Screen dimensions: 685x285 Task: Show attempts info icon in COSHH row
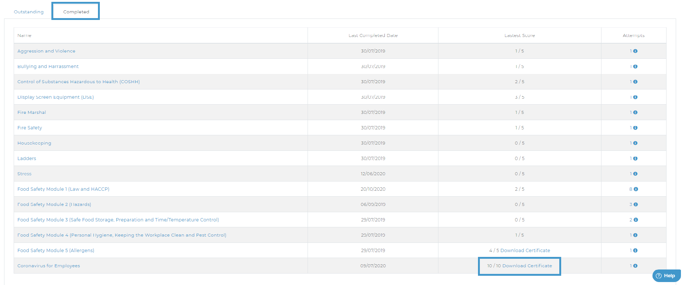coord(635,82)
